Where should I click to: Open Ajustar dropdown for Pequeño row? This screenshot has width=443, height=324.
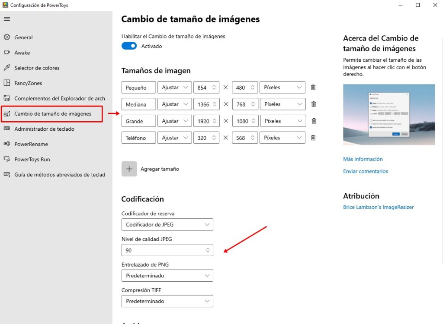click(175, 87)
